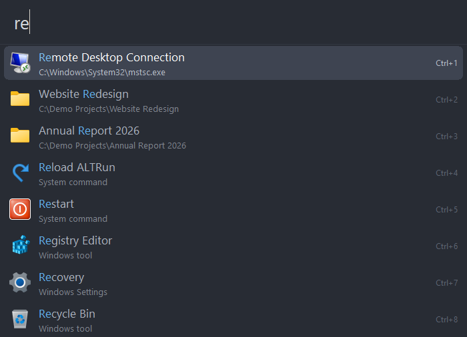Screen dimensions: 467x337
Task: Open the Recovery Windows Settings result
Action: pos(233,282)
